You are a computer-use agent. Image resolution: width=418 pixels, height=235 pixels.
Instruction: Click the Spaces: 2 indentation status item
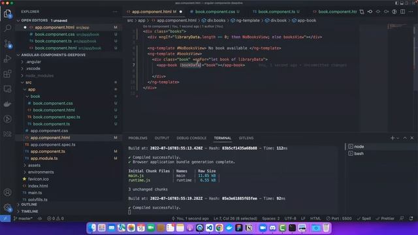(271, 219)
